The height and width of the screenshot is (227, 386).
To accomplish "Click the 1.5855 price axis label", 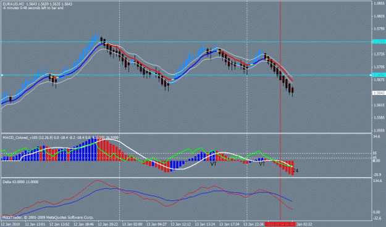I will [x=379, y=4].
